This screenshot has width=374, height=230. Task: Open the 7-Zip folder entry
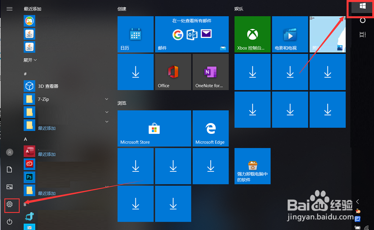point(66,99)
